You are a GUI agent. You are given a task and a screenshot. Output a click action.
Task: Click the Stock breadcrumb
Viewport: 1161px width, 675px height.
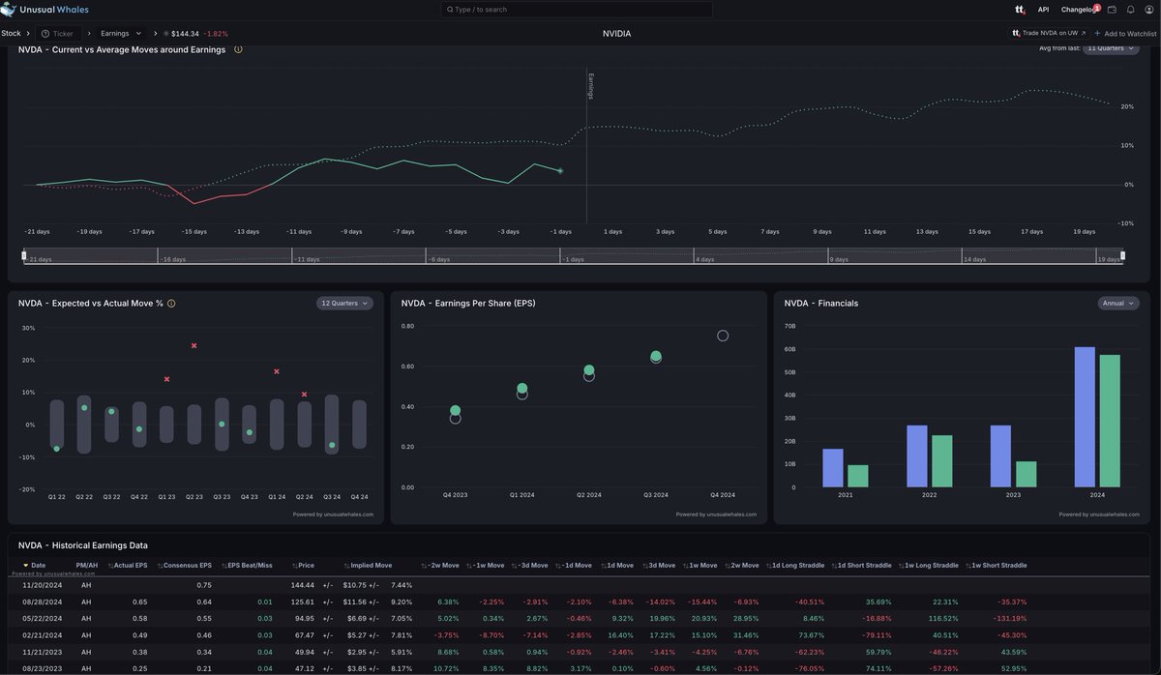11,33
